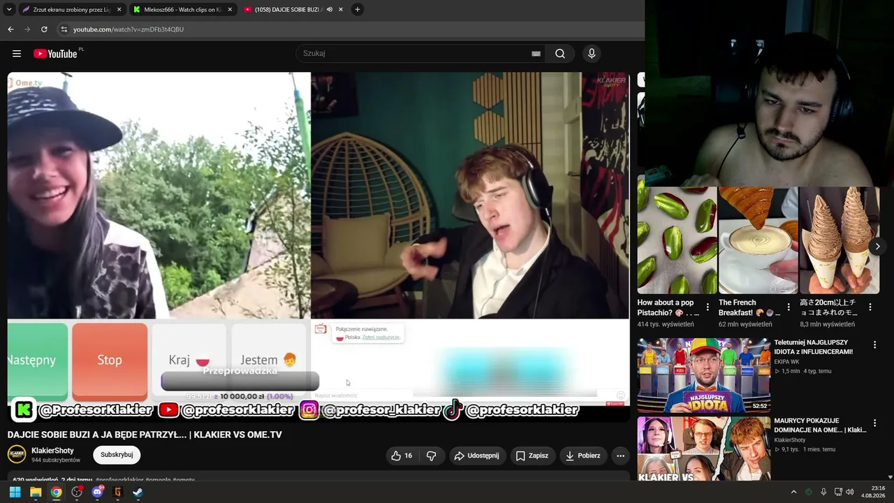This screenshot has width=894, height=503.
Task: Click the address bar URL
Action: coord(129,29)
